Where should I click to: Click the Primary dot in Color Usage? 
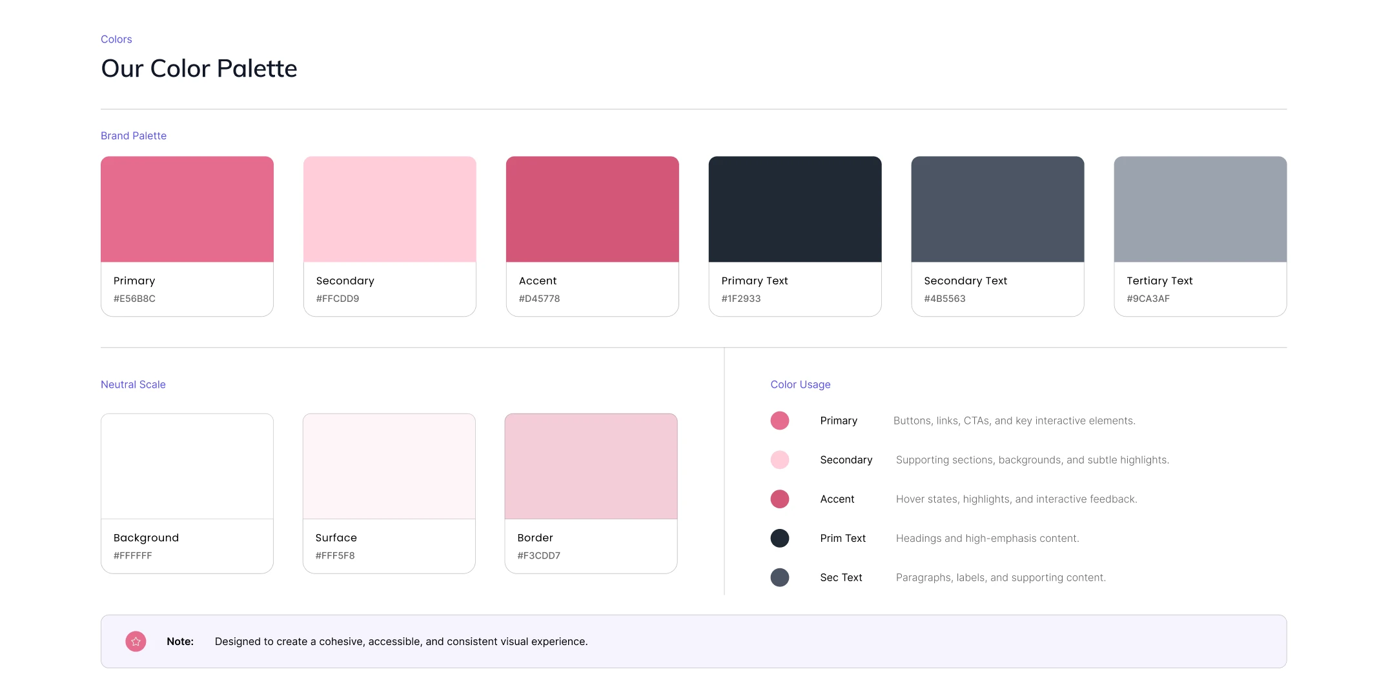point(780,421)
